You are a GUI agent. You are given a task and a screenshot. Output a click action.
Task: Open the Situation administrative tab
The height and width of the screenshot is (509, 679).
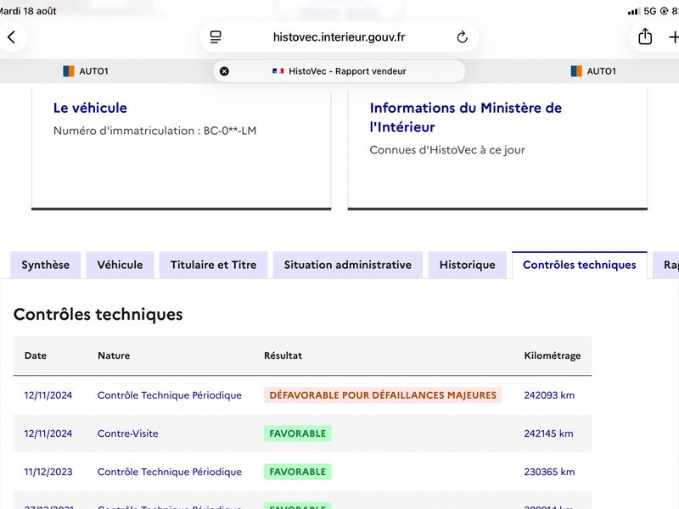(348, 265)
